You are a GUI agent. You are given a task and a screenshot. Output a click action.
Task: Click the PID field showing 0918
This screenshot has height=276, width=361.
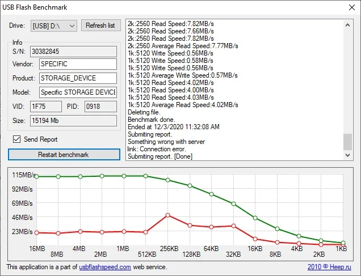tap(100, 107)
